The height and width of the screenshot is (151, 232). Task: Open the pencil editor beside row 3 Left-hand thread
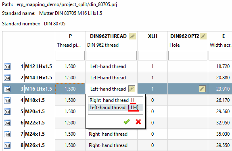132,89
